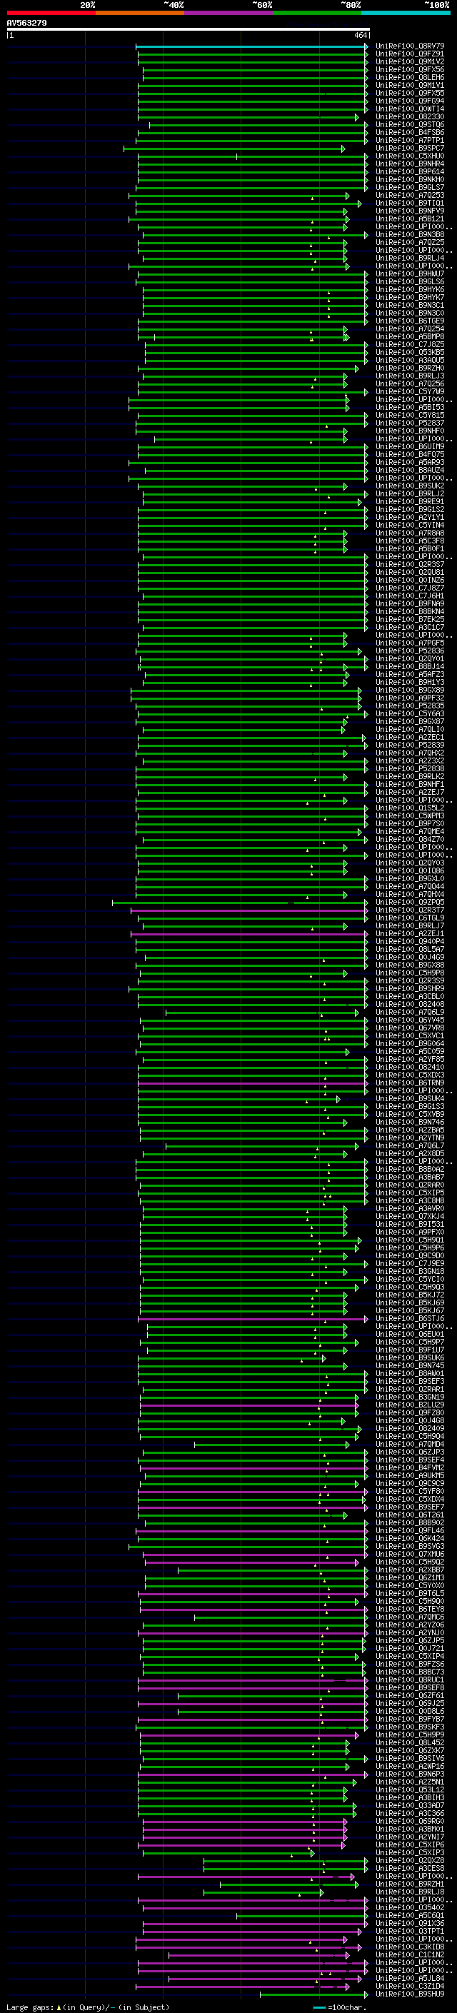The width and height of the screenshot is (457, 2013).
Task: Select the UniRef100_B9RZH1 label
Action: coord(410,1884)
